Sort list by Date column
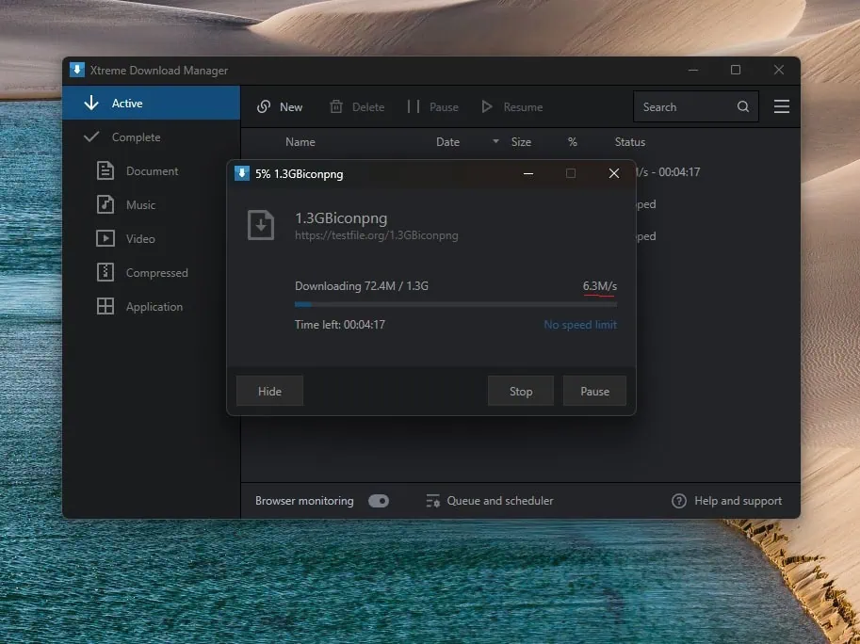The image size is (860, 644). [447, 142]
